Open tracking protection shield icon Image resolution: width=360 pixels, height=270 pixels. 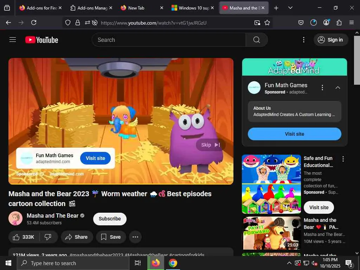(x=68, y=22)
